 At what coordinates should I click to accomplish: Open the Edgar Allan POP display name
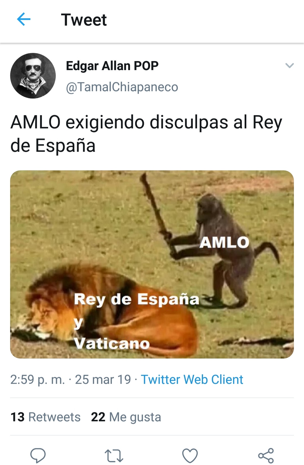click(x=112, y=66)
